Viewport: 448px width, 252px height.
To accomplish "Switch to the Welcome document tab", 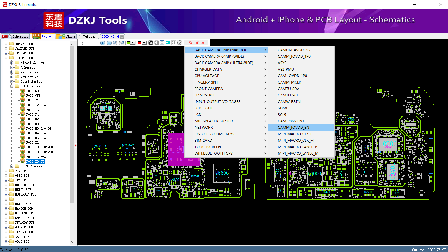I will 89,36.
